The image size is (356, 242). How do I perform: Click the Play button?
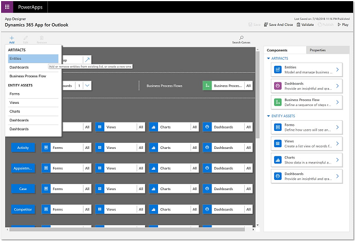[x=343, y=24]
